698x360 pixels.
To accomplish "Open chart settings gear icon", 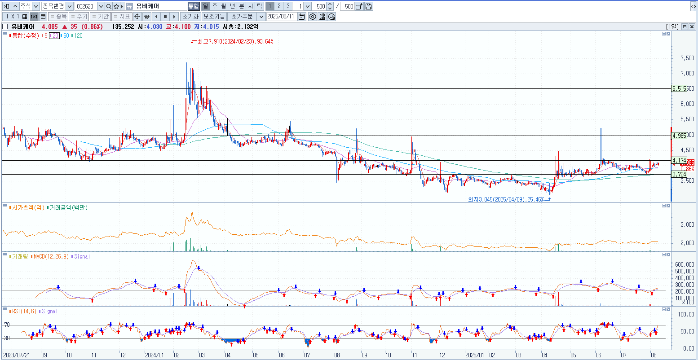I will [313, 17].
